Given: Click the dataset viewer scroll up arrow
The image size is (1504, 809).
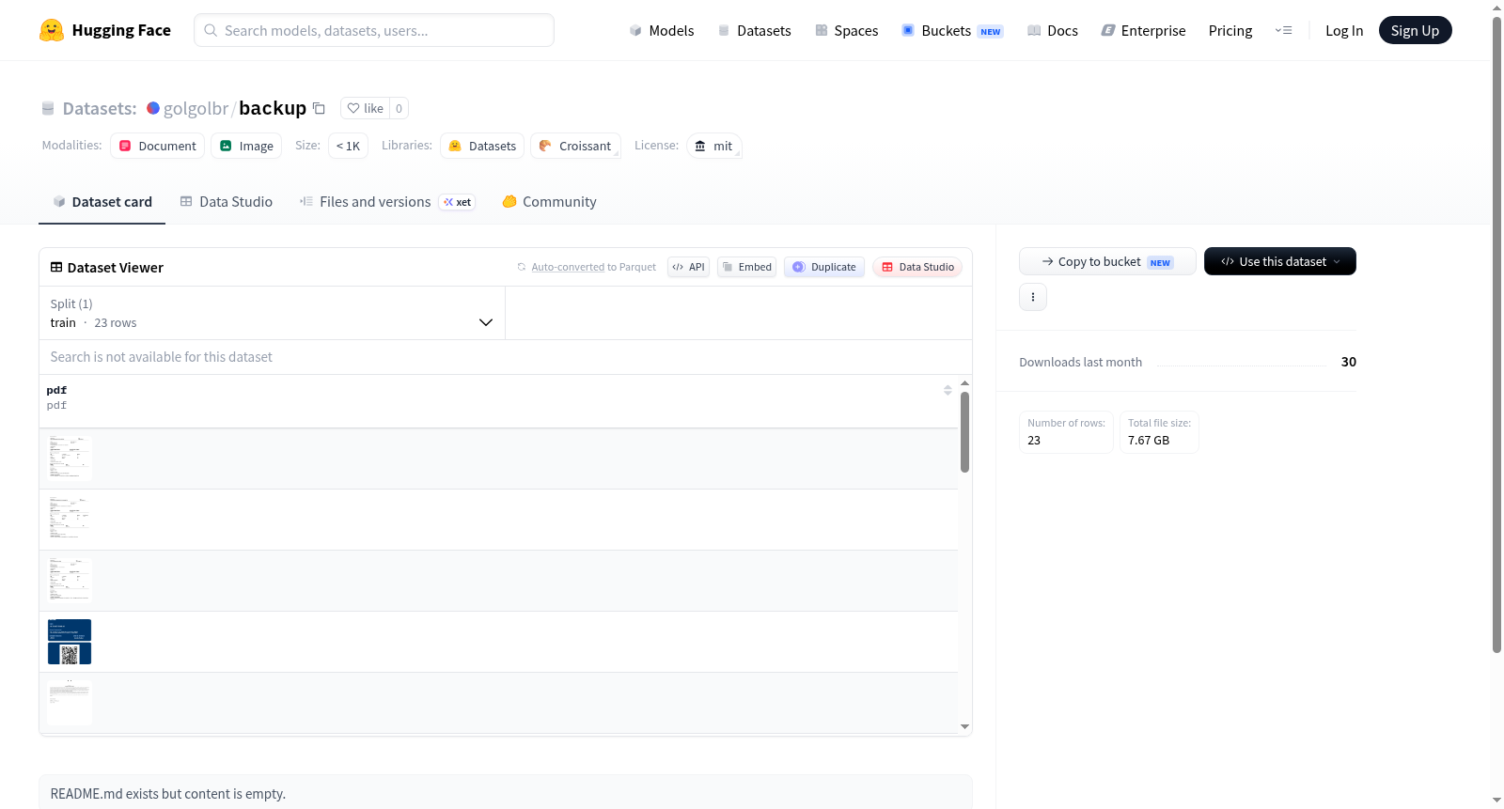Looking at the screenshot, I should pos(964,383).
